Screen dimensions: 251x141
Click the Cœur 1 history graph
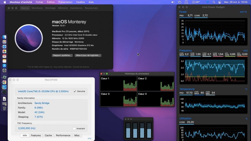point(118,83)
